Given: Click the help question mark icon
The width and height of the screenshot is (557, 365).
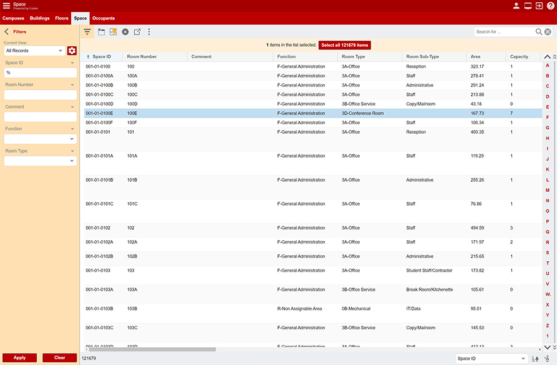Looking at the screenshot, I should coord(550,6).
